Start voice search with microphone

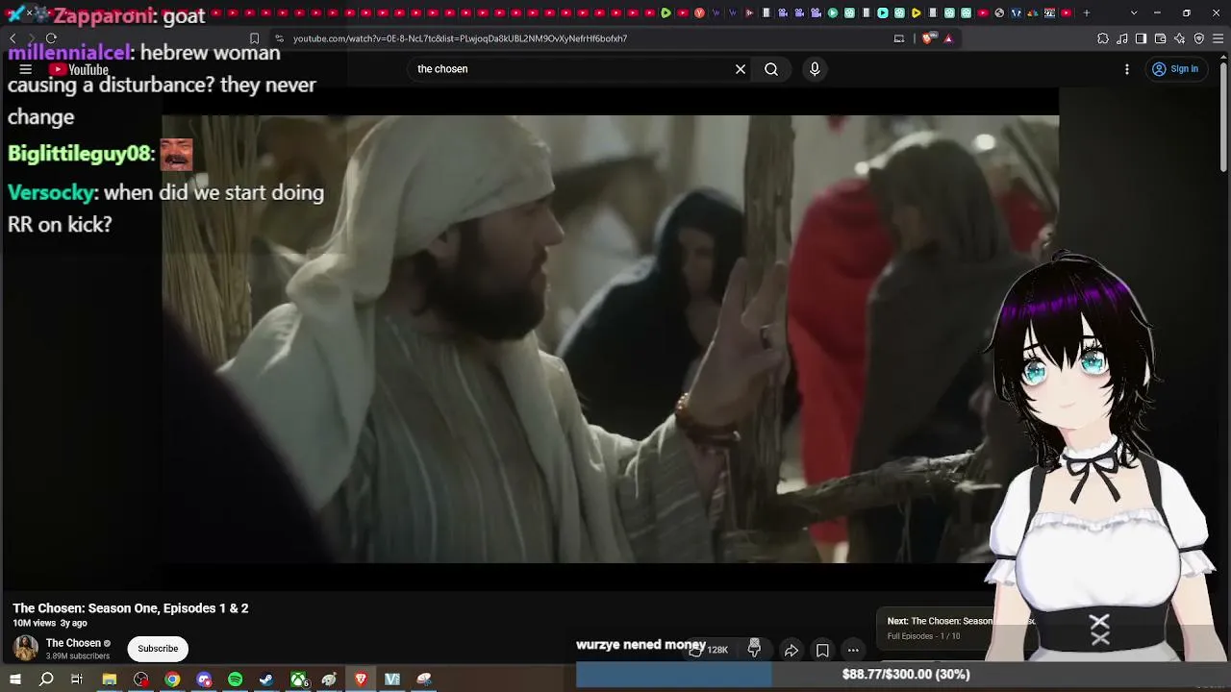point(815,69)
